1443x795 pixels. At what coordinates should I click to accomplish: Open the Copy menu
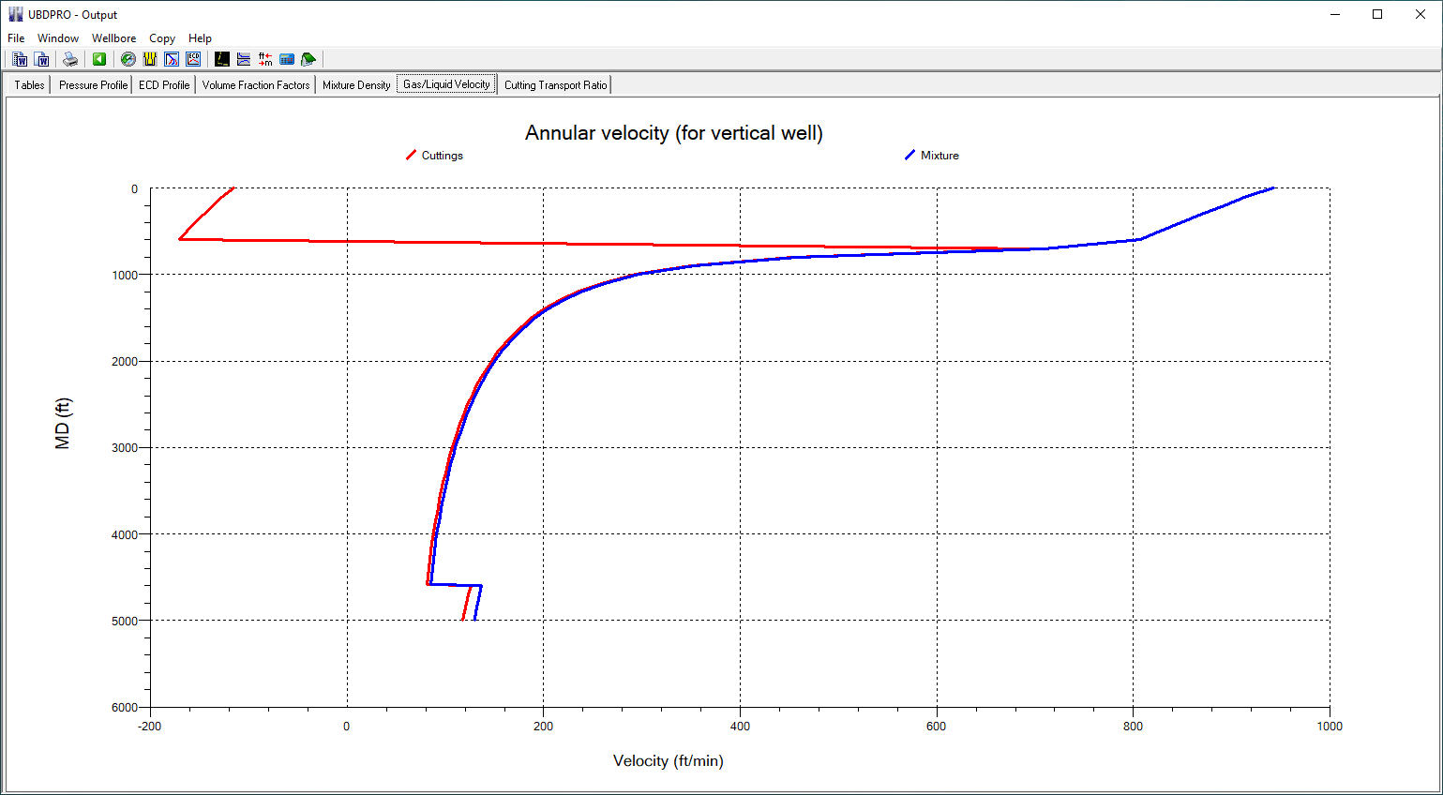(x=162, y=38)
